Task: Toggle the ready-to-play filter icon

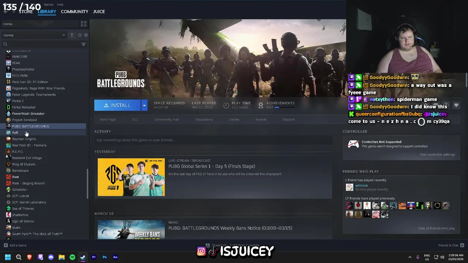Action: (86, 35)
